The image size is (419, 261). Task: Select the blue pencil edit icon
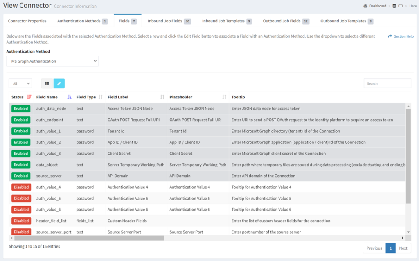tap(59, 83)
